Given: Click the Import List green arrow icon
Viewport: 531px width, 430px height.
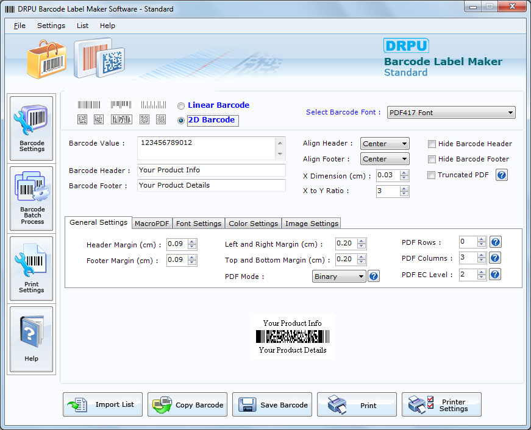Looking at the screenshot, I should click(77, 404).
